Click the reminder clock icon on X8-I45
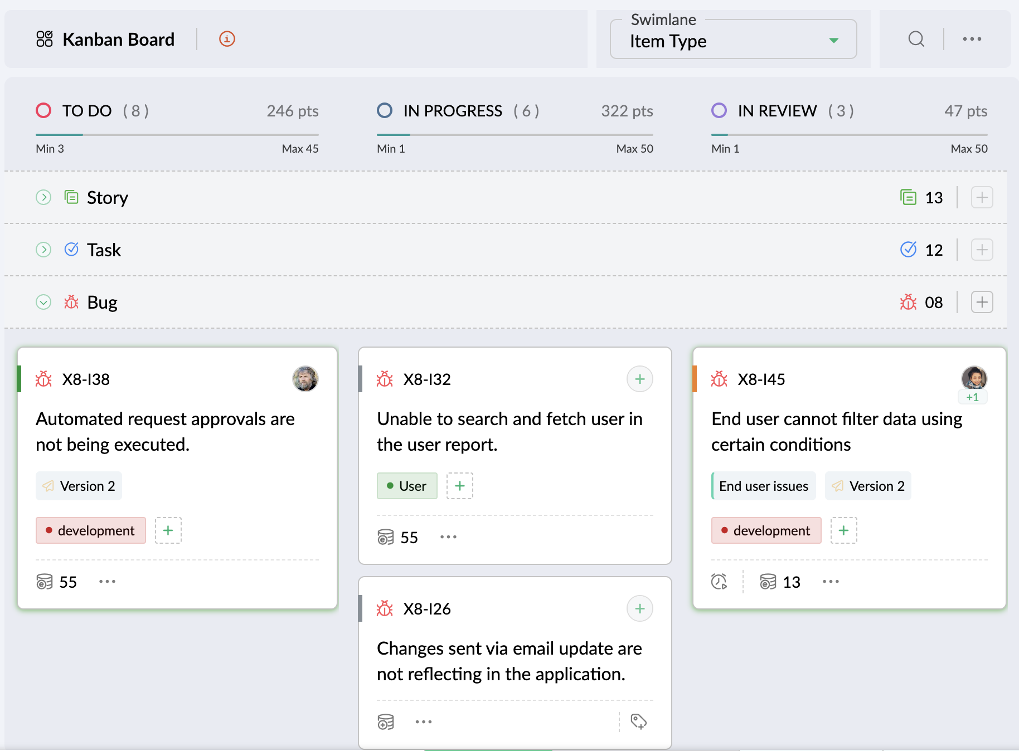The width and height of the screenshot is (1019, 751). pos(719,582)
